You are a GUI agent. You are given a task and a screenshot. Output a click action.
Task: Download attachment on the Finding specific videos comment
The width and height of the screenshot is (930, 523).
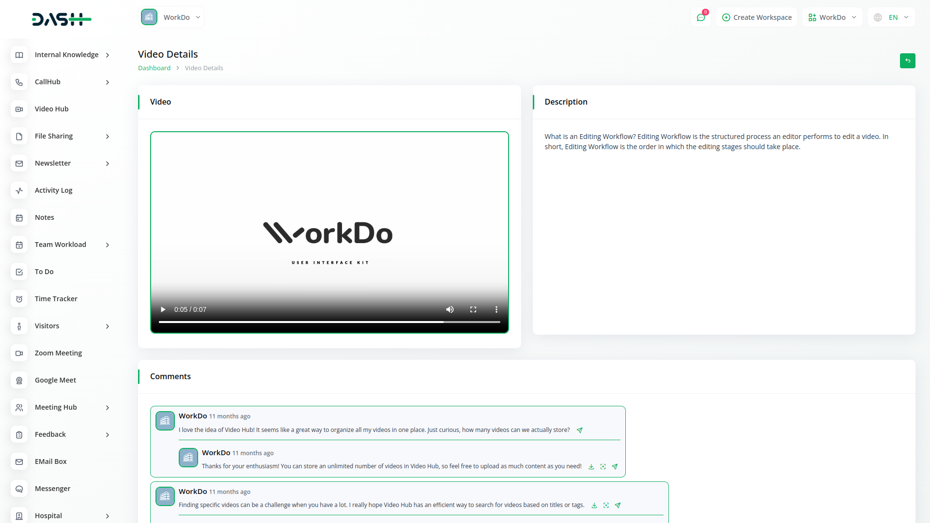[x=594, y=506]
